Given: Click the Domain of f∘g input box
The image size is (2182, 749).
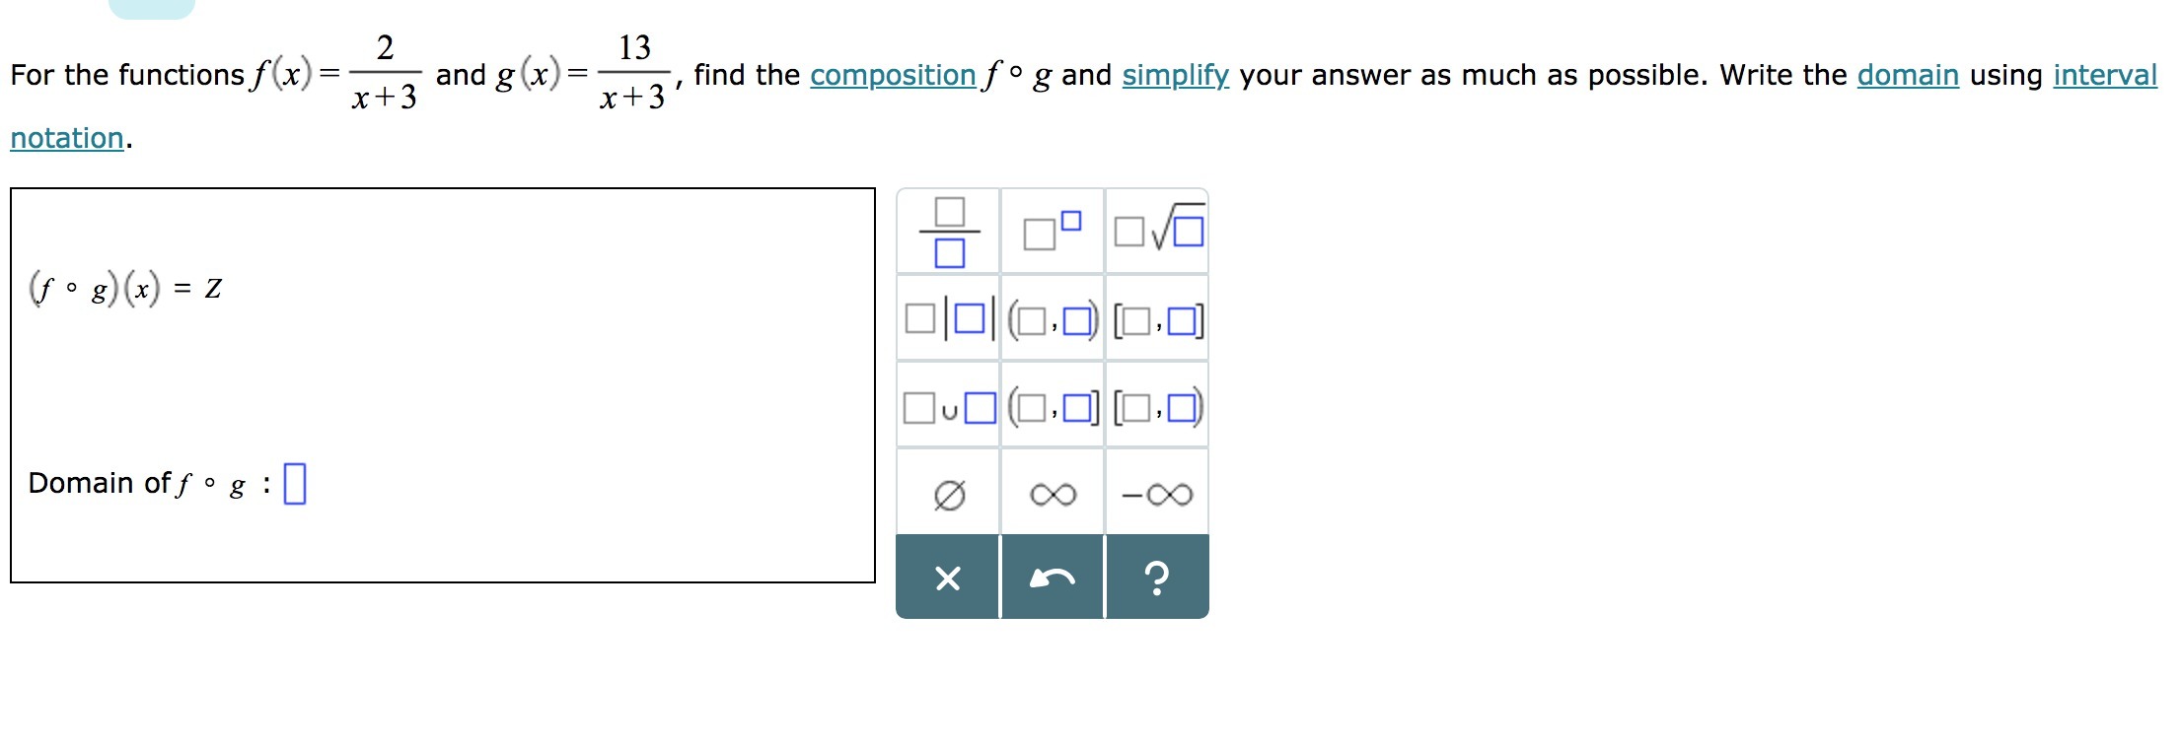Looking at the screenshot, I should (x=295, y=484).
